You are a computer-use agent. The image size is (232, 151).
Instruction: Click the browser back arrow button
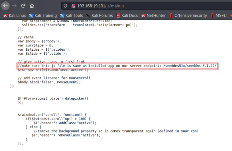(6, 6)
